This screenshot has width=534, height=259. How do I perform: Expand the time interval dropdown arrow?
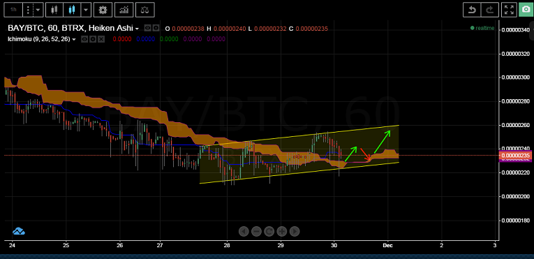click(38, 10)
